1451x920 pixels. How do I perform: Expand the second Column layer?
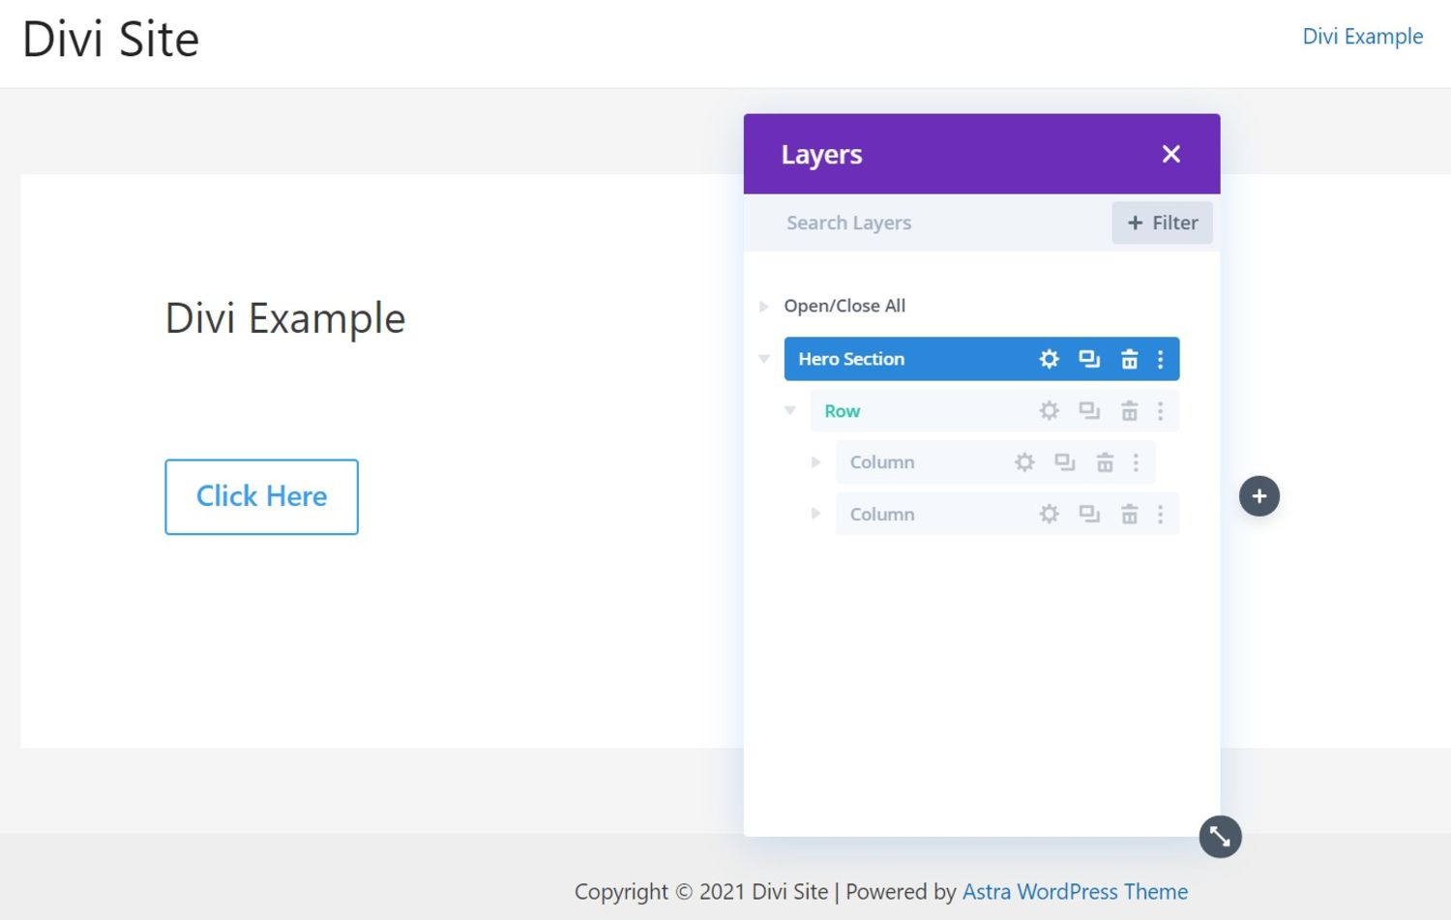[815, 514]
